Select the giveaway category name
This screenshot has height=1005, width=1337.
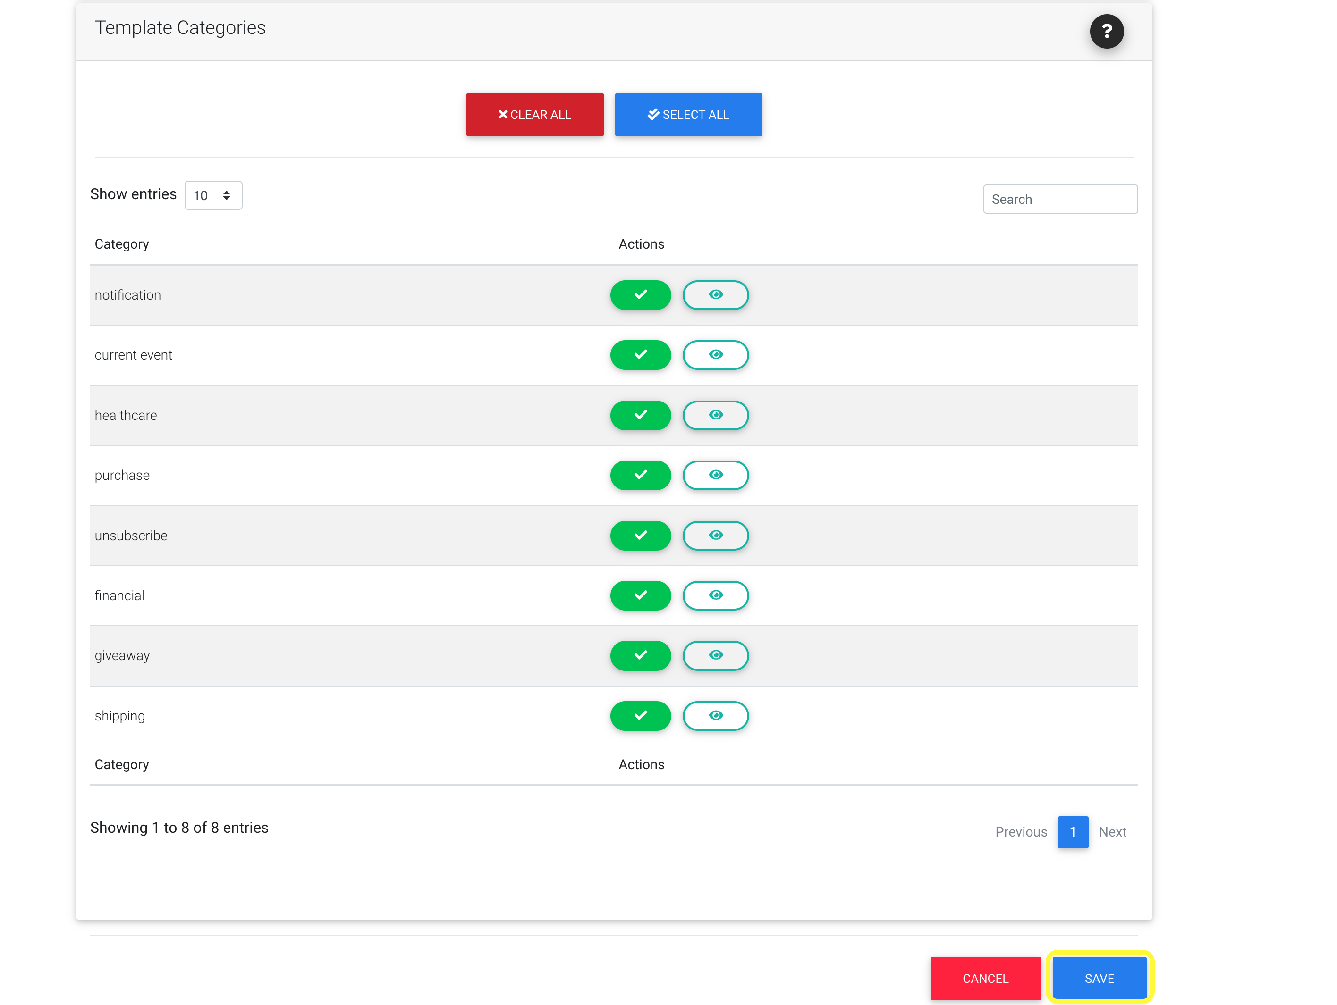pos(122,656)
